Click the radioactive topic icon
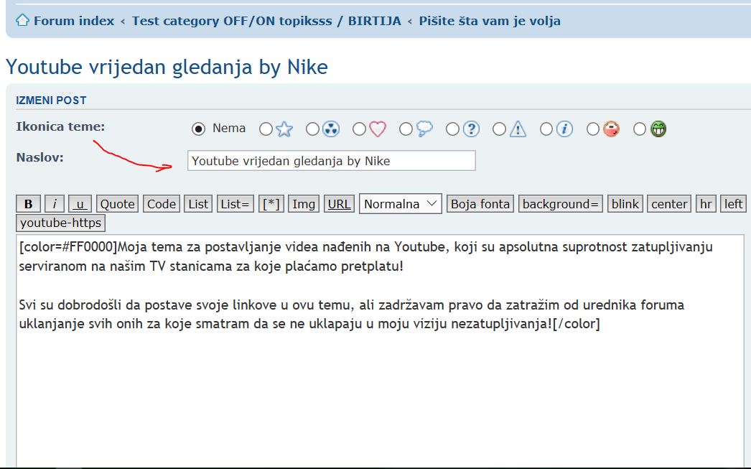751x469 pixels. pyautogui.click(x=331, y=129)
